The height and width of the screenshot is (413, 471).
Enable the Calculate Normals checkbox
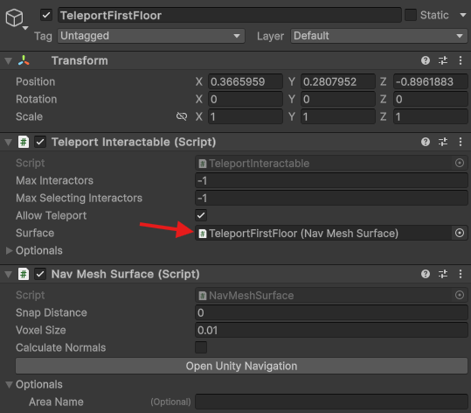tap(201, 347)
